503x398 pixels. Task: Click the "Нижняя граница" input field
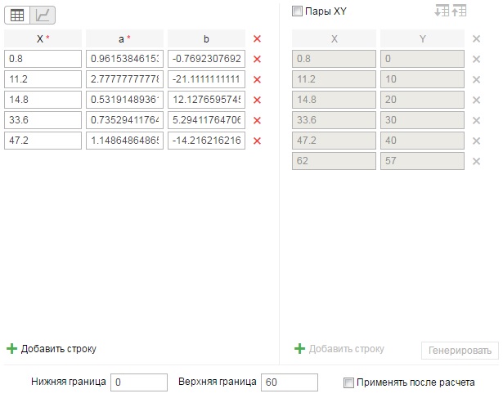(139, 382)
